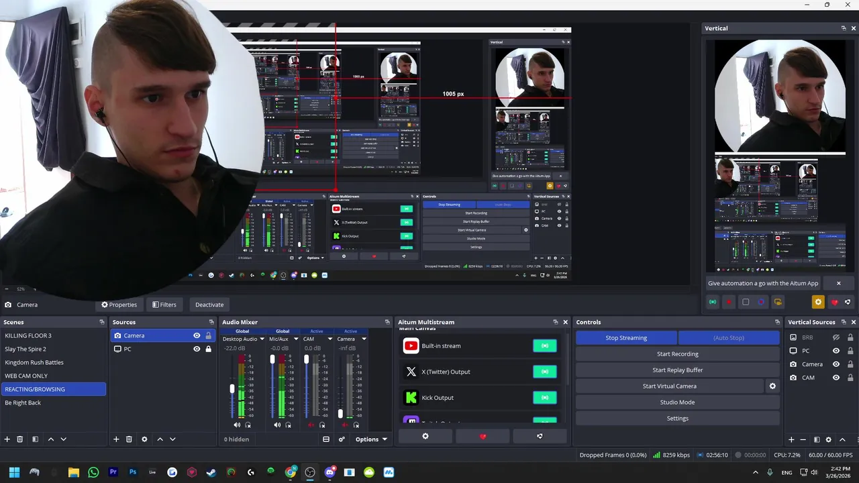Hide PC vertical source eye icon
Viewport: 859px width, 483px height.
point(836,351)
